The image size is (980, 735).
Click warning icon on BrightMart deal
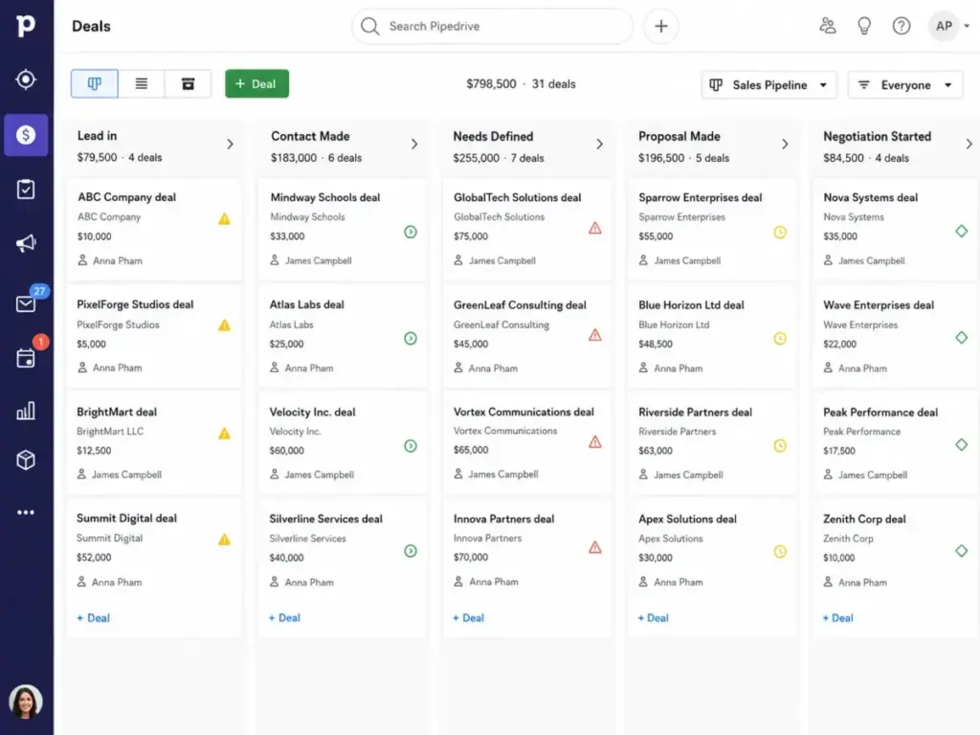(x=224, y=434)
